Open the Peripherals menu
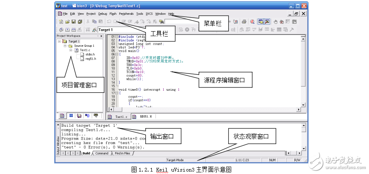This screenshot has height=174, width=369. [x=126, y=14]
